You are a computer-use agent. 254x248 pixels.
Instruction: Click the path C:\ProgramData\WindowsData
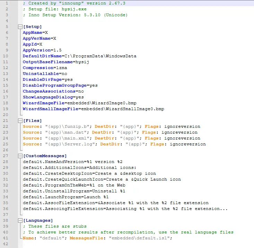(100, 56)
